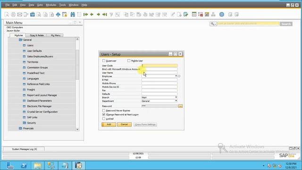Open the Department dropdown showing General
Viewport: 302px width, 170px height.
[176, 101]
